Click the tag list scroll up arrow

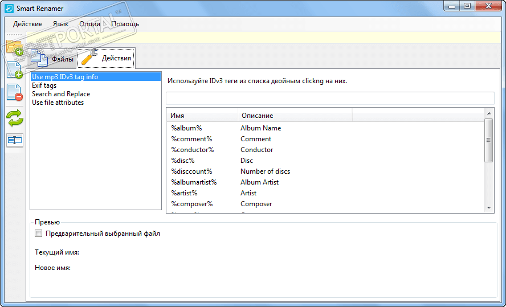[489, 113]
